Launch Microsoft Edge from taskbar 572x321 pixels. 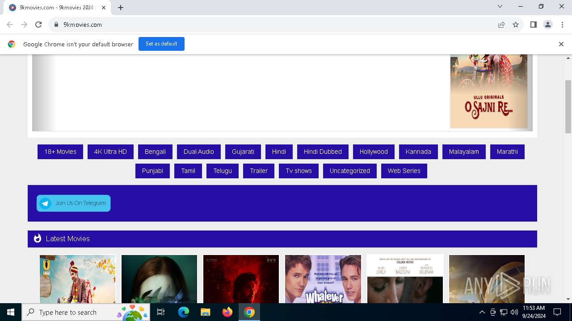[x=184, y=312]
